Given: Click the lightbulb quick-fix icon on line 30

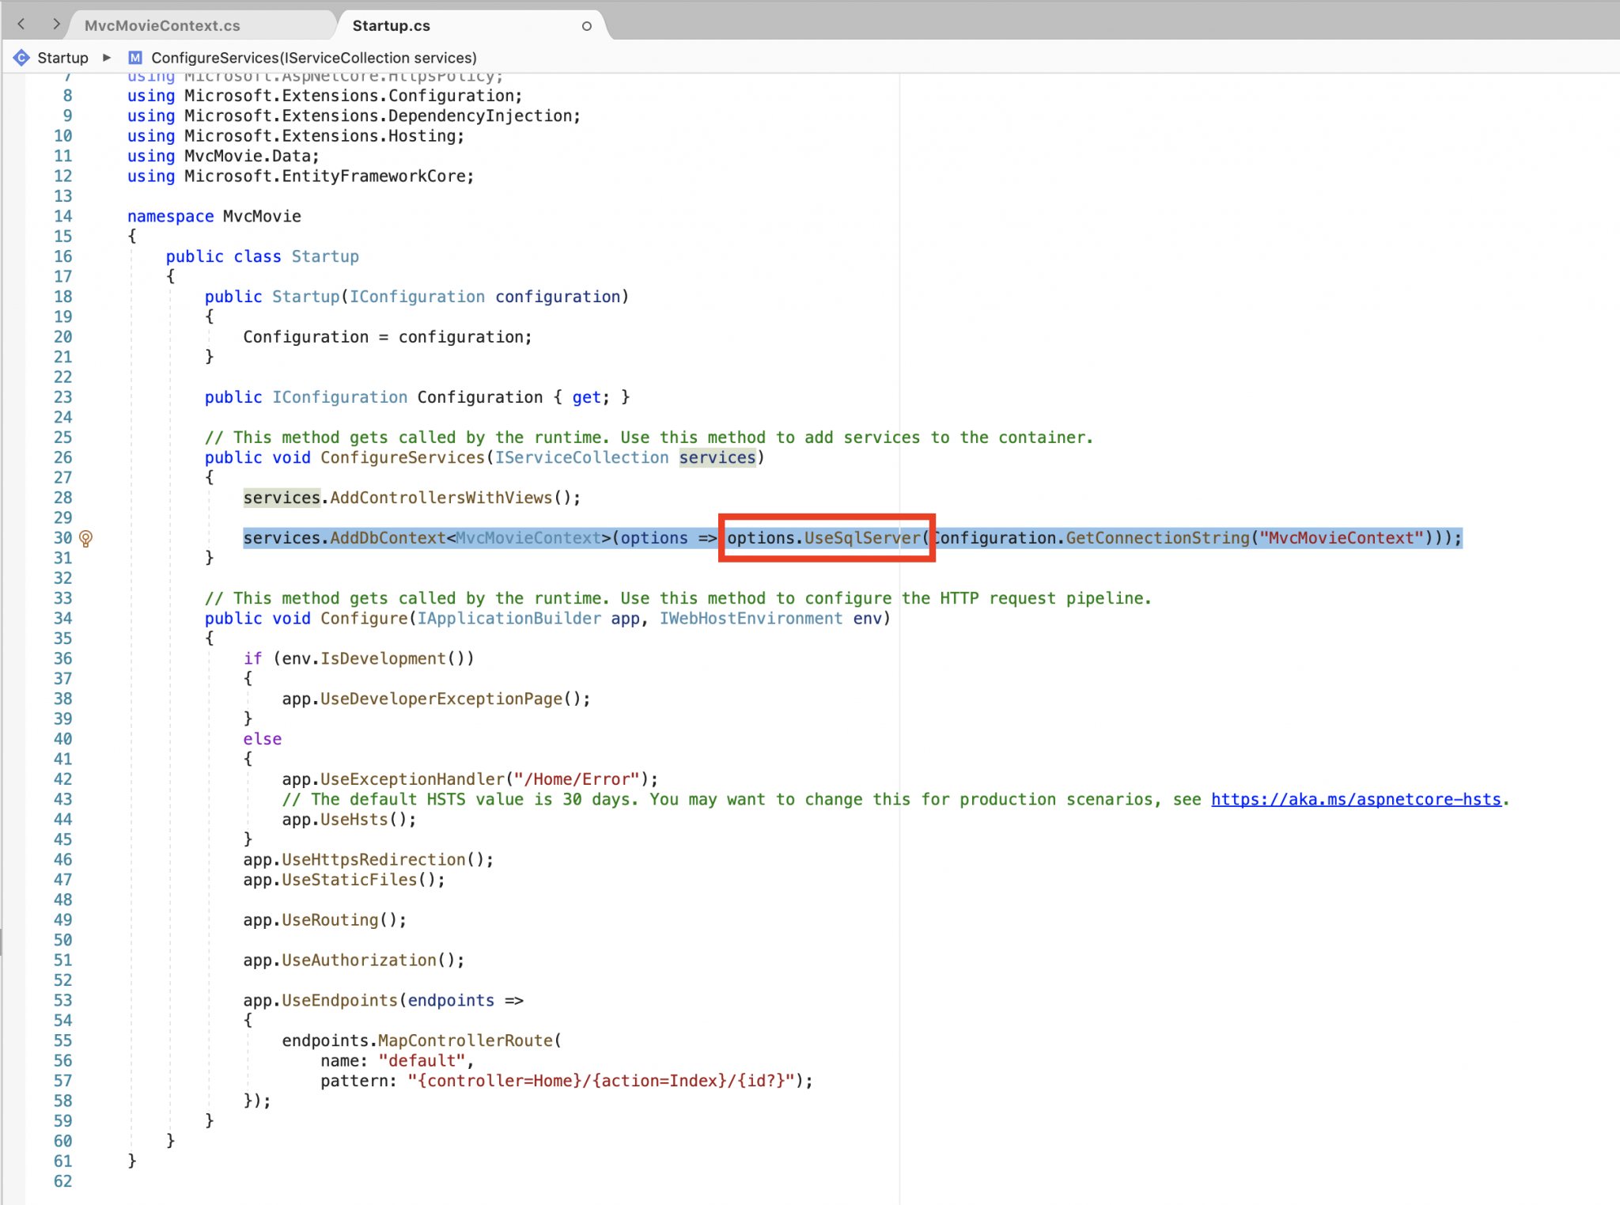Looking at the screenshot, I should click(86, 539).
